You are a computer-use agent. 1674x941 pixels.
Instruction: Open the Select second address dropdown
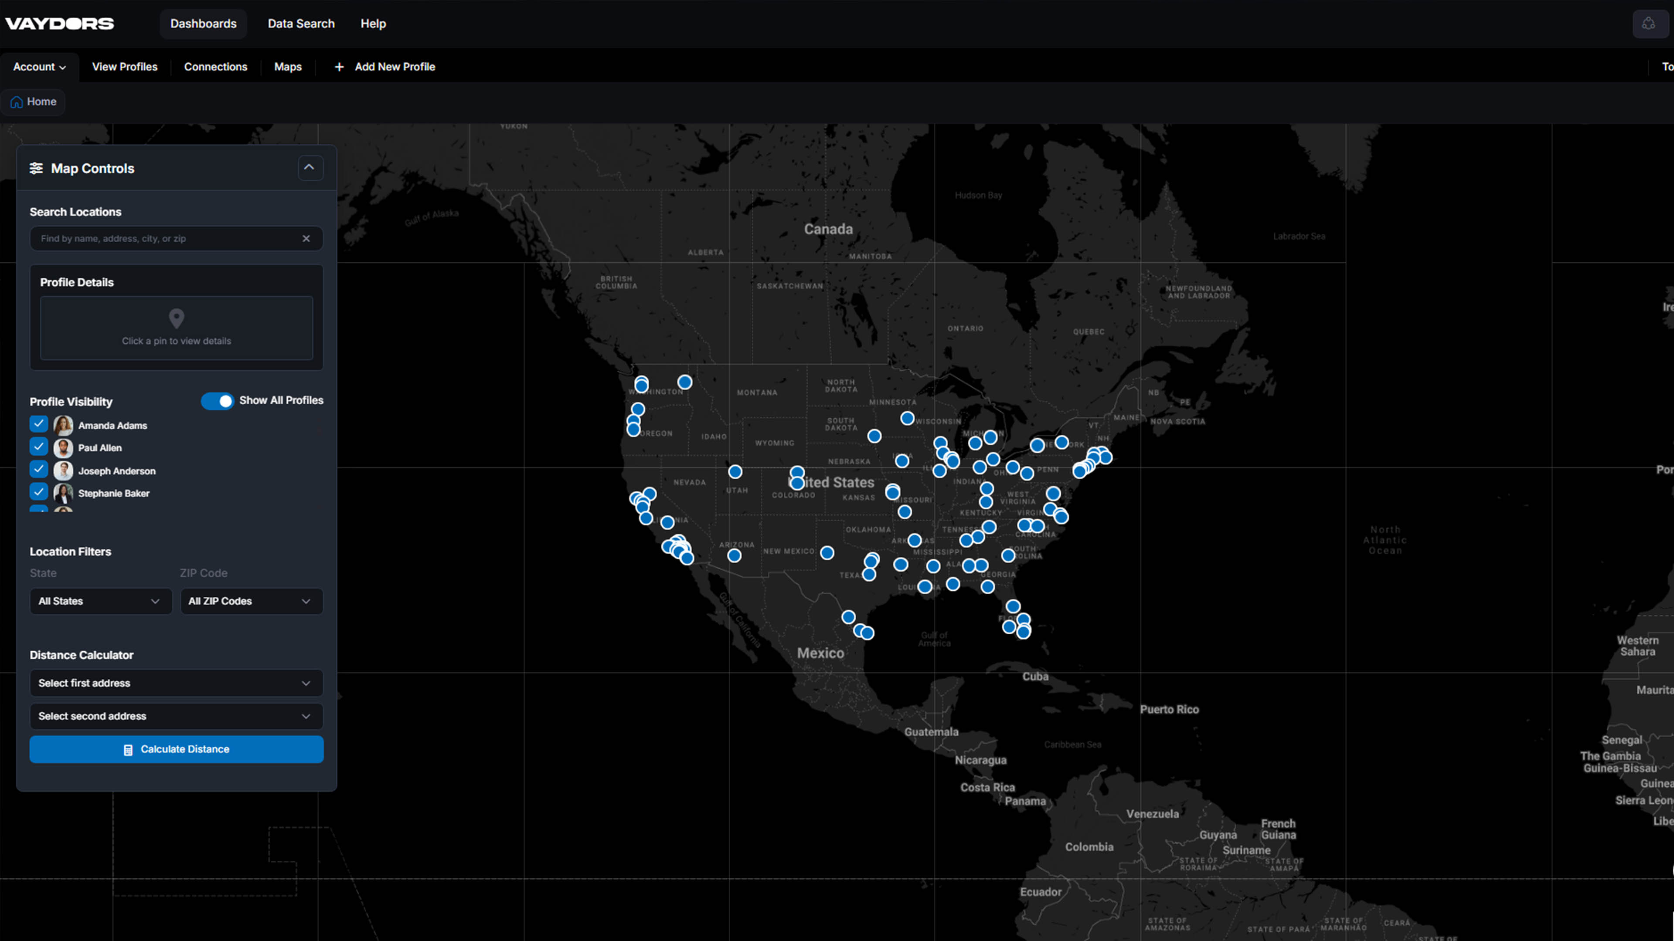[x=176, y=716]
